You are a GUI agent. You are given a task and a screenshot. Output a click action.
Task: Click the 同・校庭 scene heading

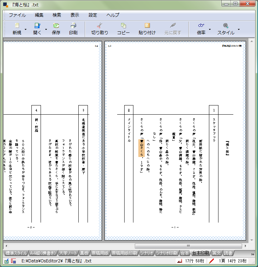(36, 125)
